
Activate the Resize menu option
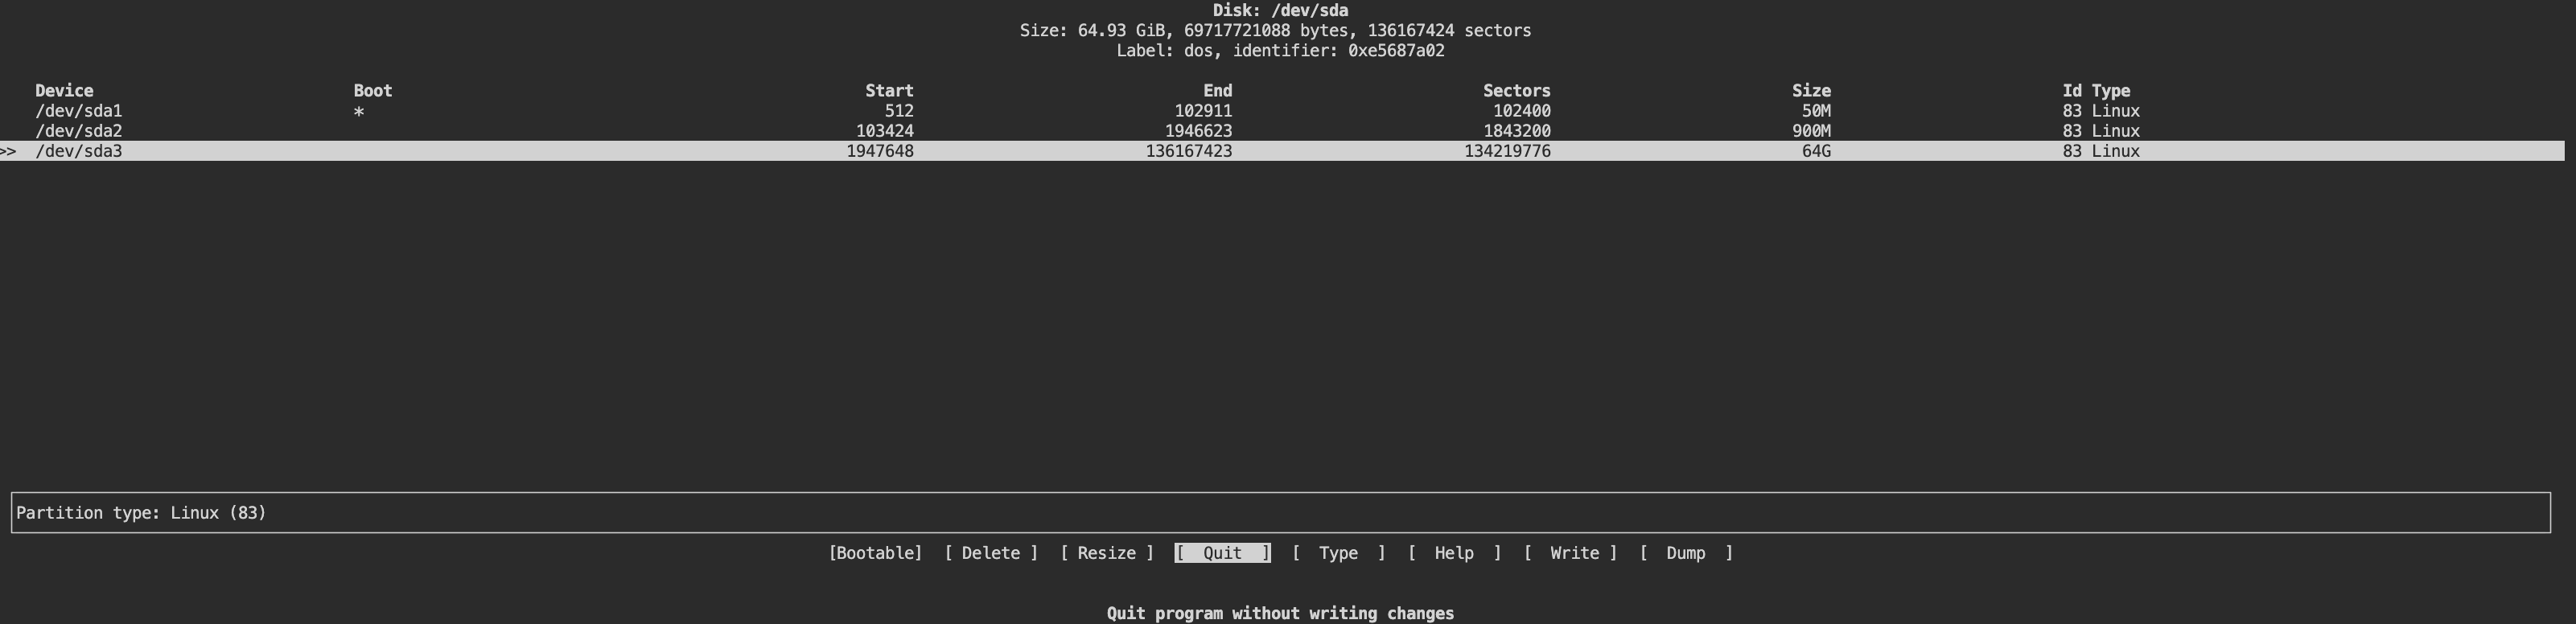[x=1106, y=553]
